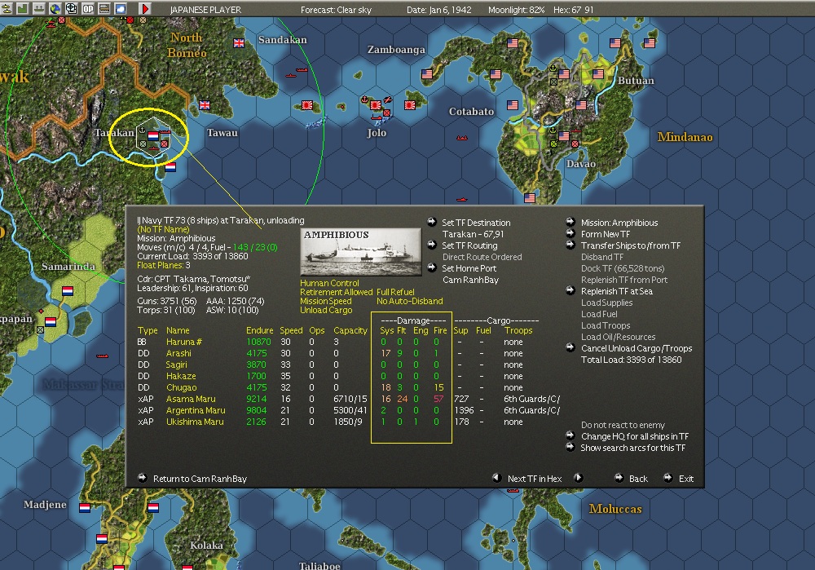
Task: Click the AMPHIBIOUS ship thumbnail image
Action: (x=361, y=252)
